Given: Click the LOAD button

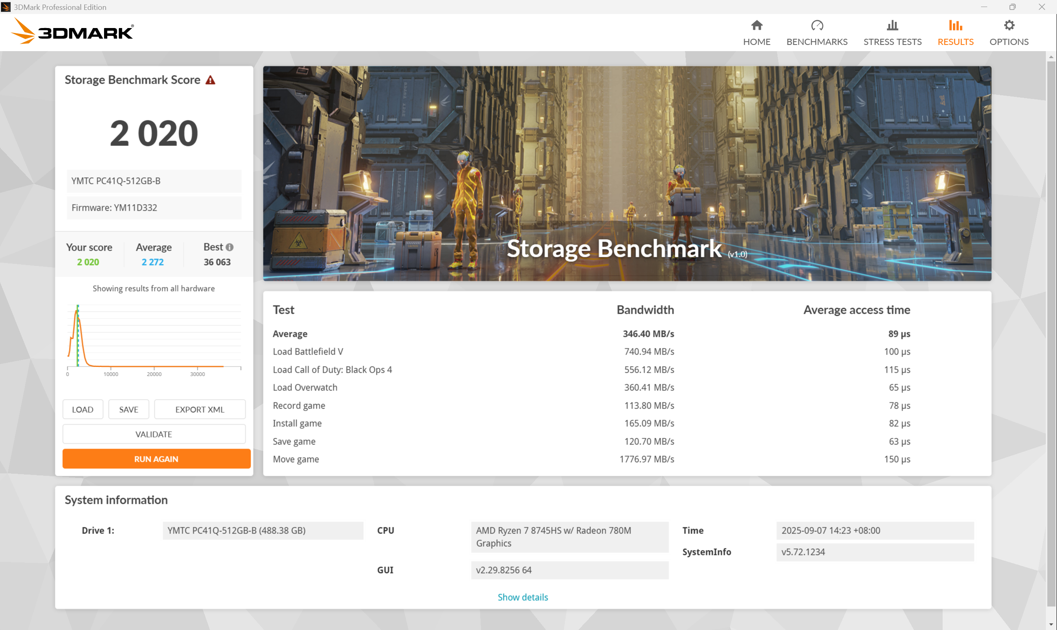Looking at the screenshot, I should 83,409.
